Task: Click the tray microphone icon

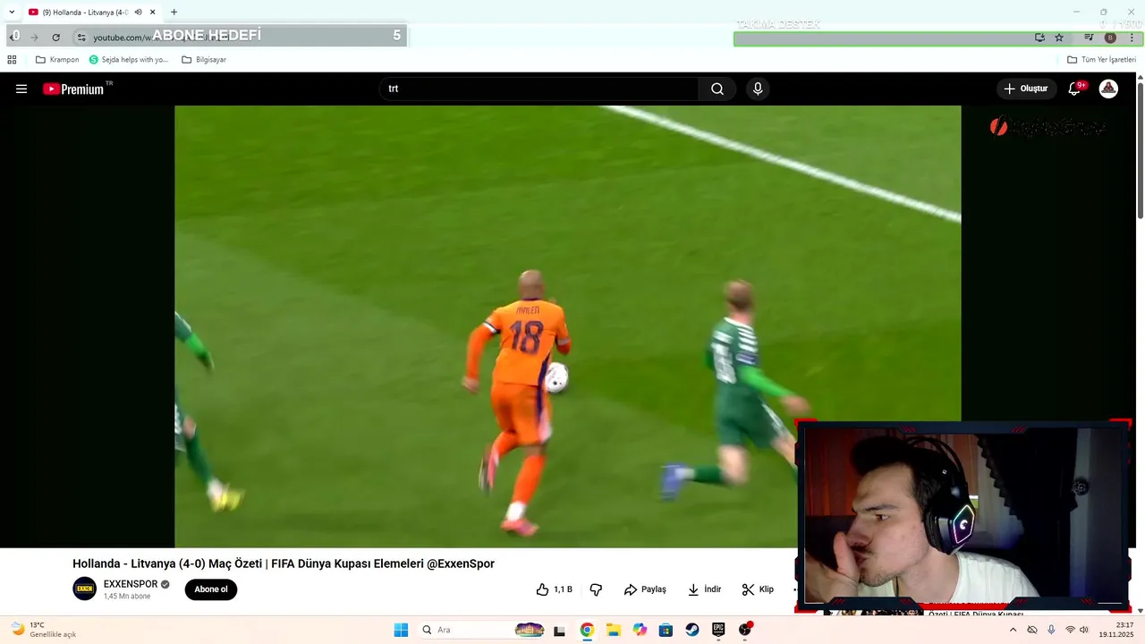Action: (1051, 630)
